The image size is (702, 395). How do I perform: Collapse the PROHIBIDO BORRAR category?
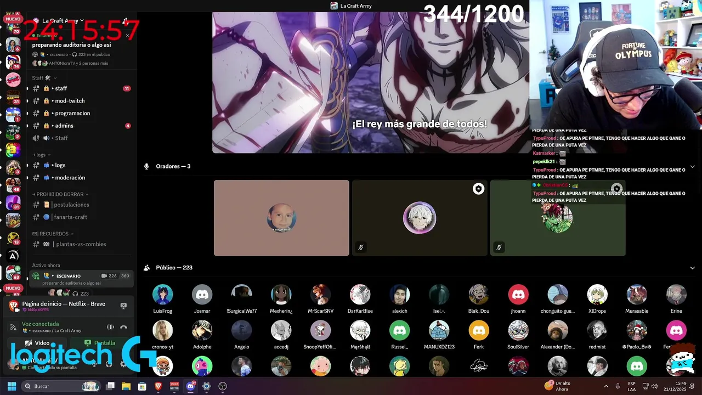pos(60,194)
